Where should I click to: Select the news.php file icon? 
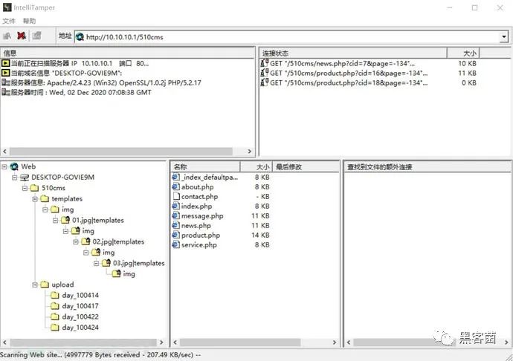(x=176, y=225)
